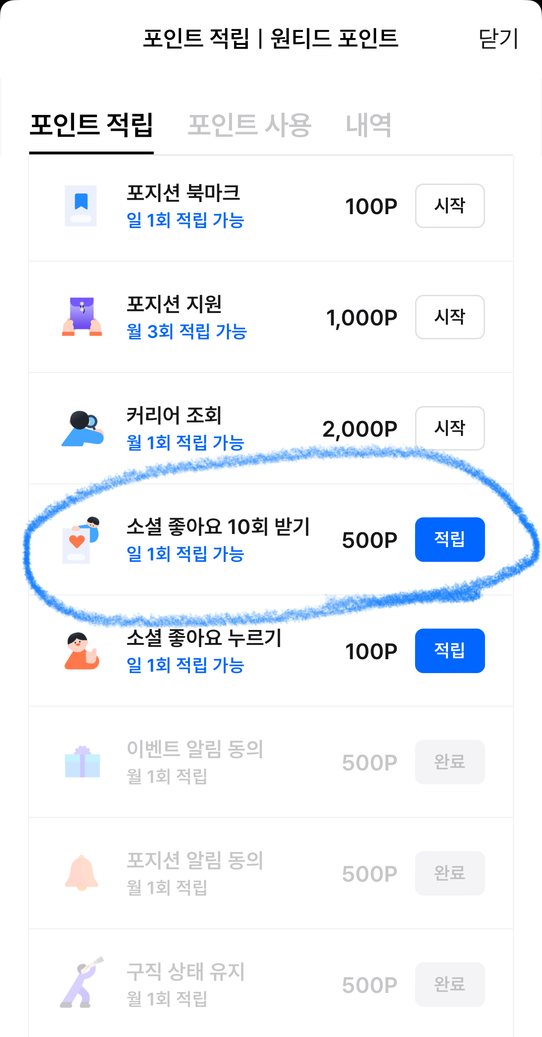Open the 내역 history tab
The height and width of the screenshot is (1037, 542).
tap(369, 125)
